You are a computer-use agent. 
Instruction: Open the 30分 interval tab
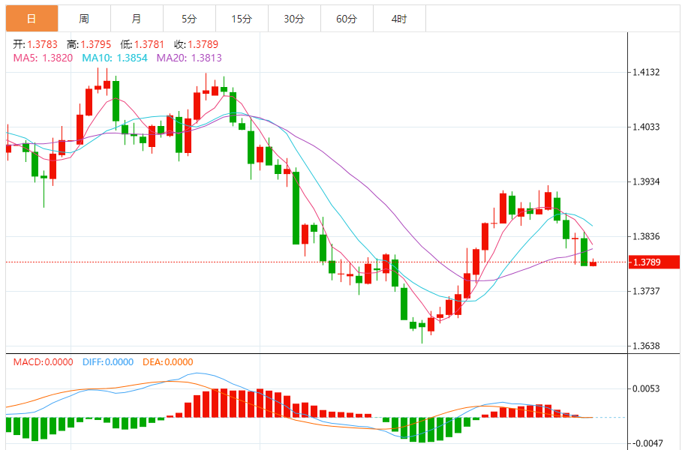[x=294, y=19]
